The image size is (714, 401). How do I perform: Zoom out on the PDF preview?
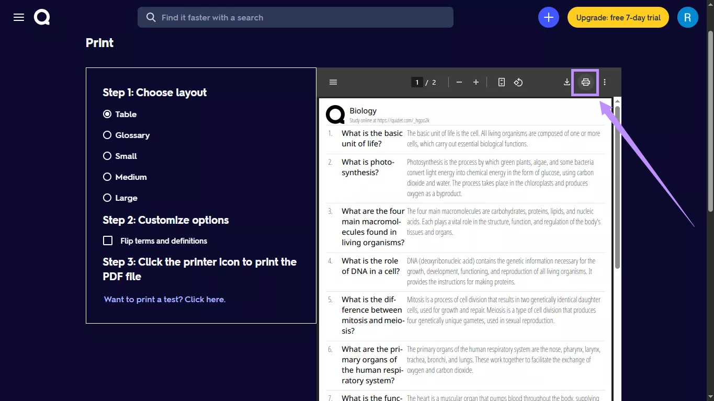click(459, 82)
